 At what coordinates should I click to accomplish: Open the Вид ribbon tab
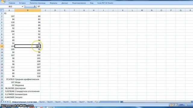[92, 3]
